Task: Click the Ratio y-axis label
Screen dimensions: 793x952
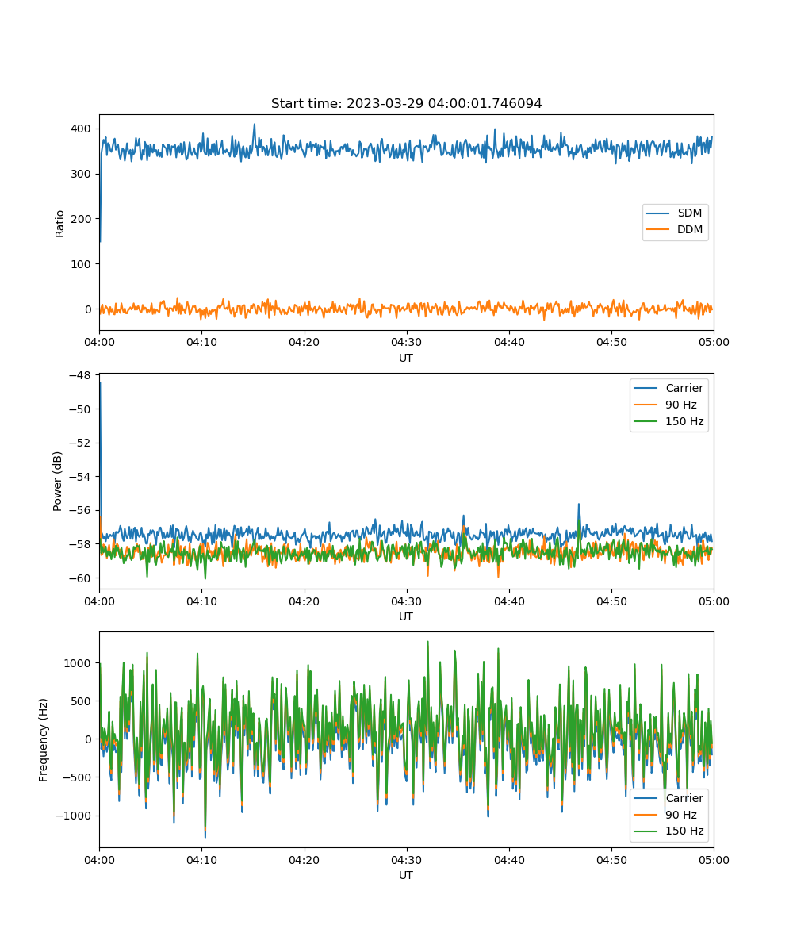Action: pyautogui.click(x=60, y=222)
